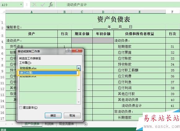Click the cell 应付票据
Viewport: 180px width, 131px height.
coord(139,52)
